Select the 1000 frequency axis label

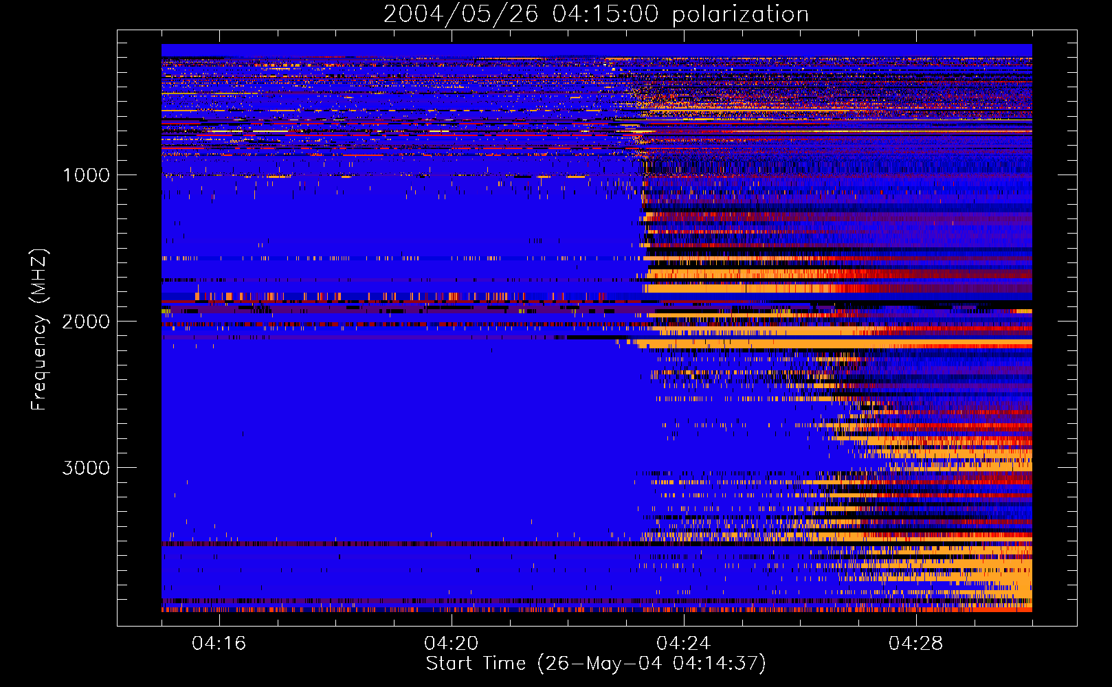tap(86, 175)
